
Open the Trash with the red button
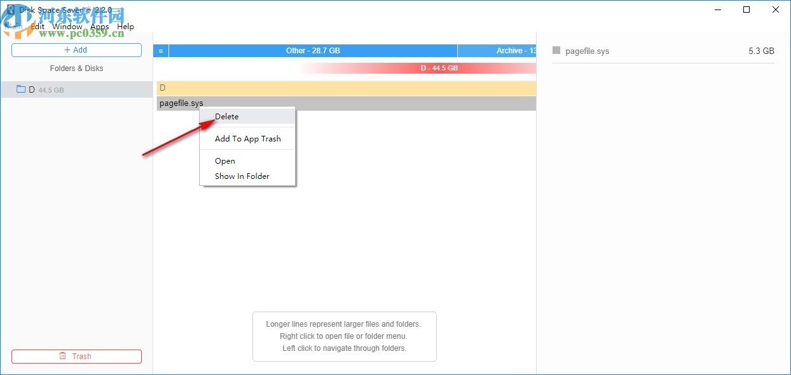pos(76,356)
